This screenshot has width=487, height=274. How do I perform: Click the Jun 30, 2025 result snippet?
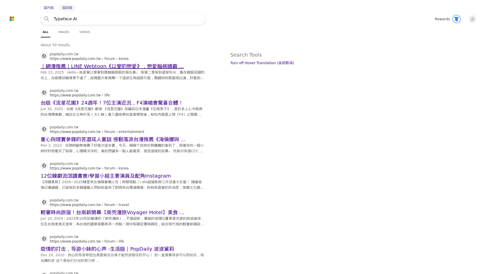(x=122, y=112)
